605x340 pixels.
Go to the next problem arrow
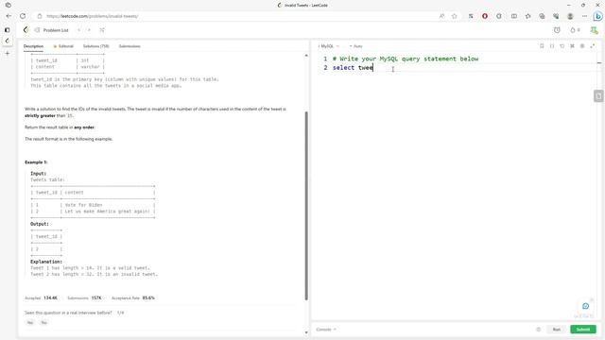(x=89, y=30)
